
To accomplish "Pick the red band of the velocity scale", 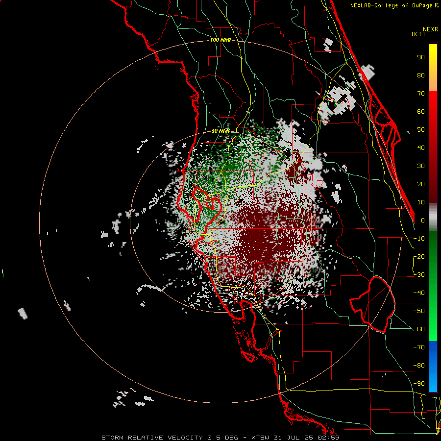I will [x=433, y=146].
